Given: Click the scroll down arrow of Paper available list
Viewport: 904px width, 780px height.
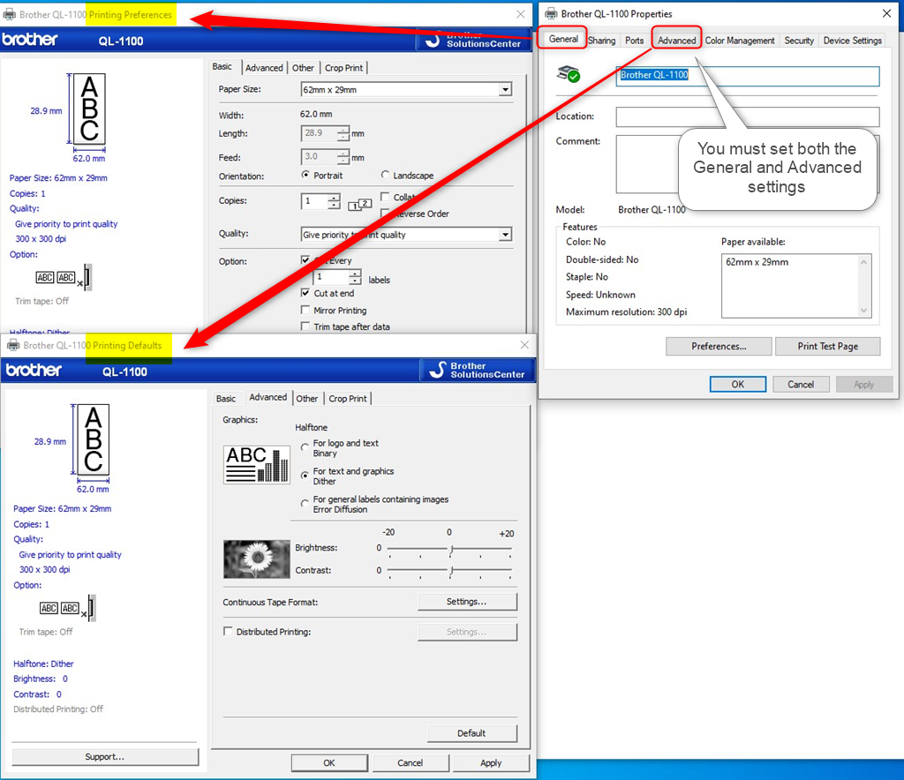Looking at the screenshot, I should pyautogui.click(x=863, y=311).
